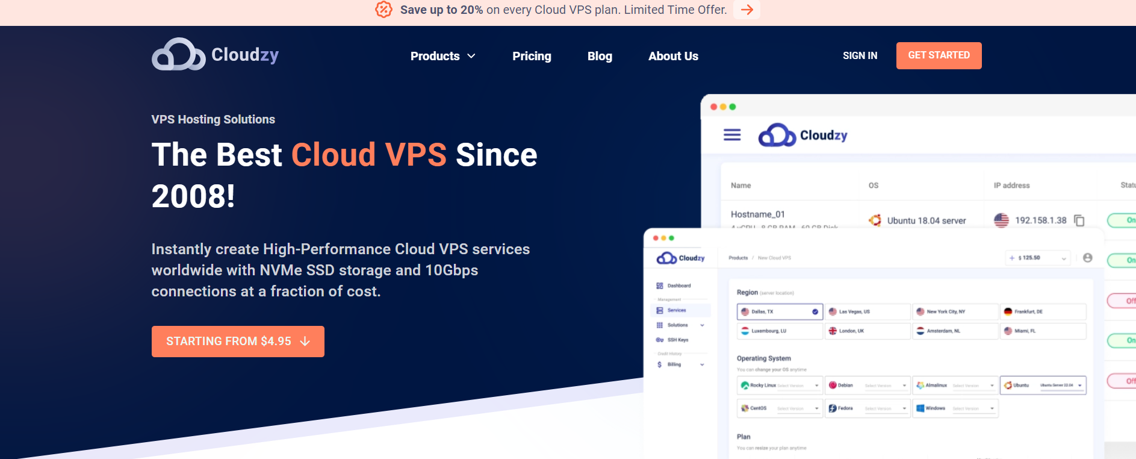Open the Blog menu item
This screenshot has width=1136, height=459.
600,56
